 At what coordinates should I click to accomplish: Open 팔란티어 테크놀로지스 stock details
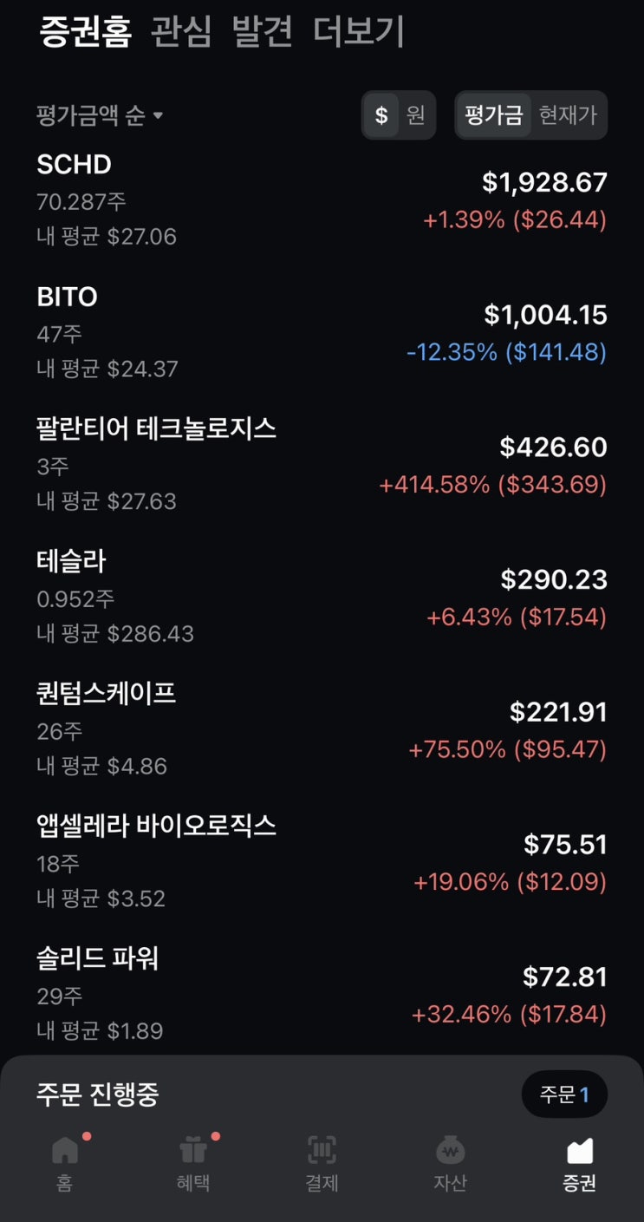click(x=321, y=465)
